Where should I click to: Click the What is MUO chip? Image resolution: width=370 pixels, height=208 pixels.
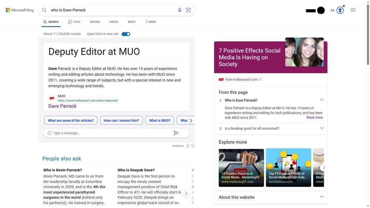[160, 120]
